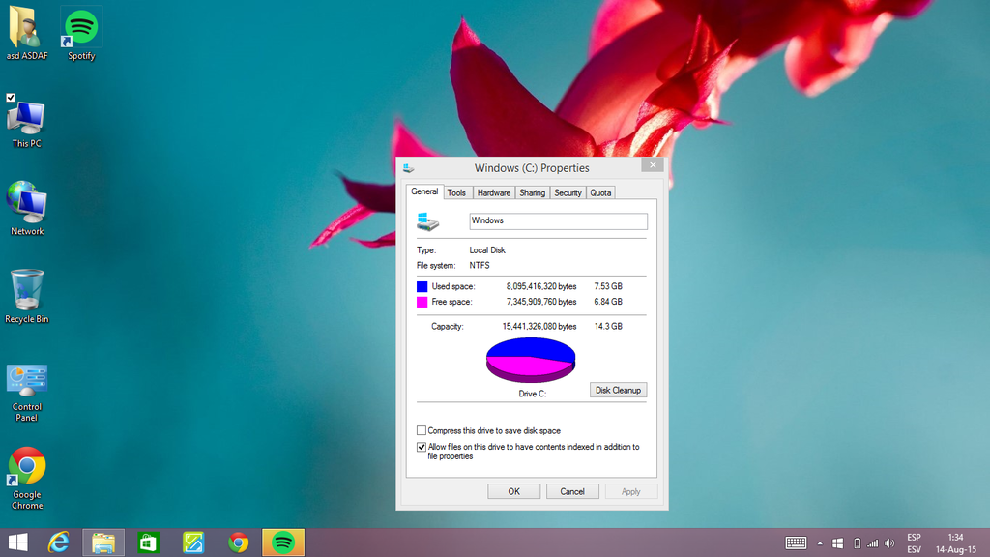The image size is (990, 557).
Task: Enable compress this drive checkbox
Action: 422,430
